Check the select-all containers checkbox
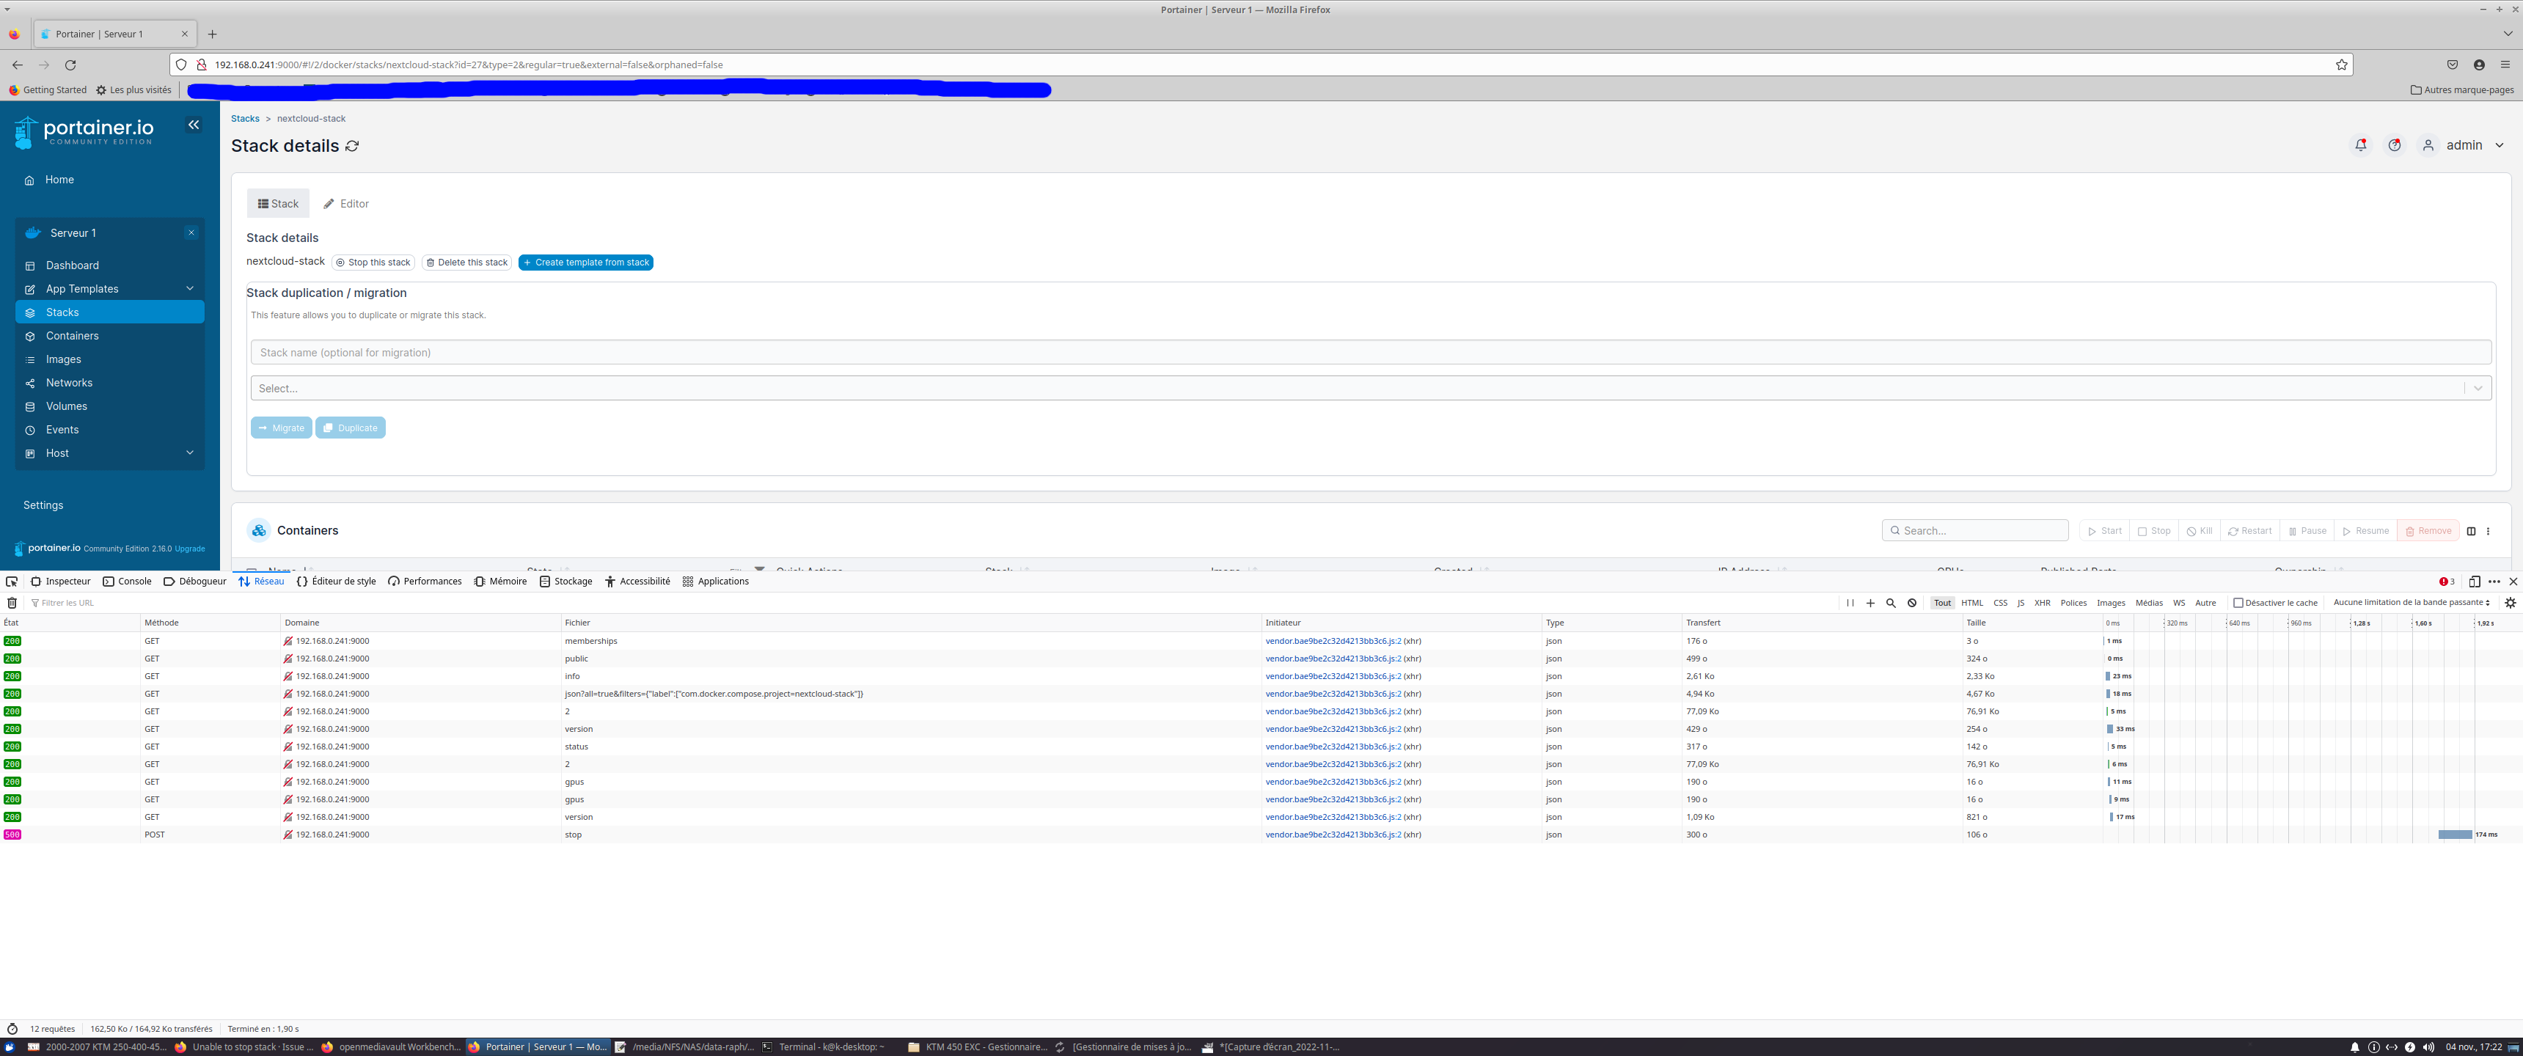The width and height of the screenshot is (2523, 1056). [x=250, y=571]
